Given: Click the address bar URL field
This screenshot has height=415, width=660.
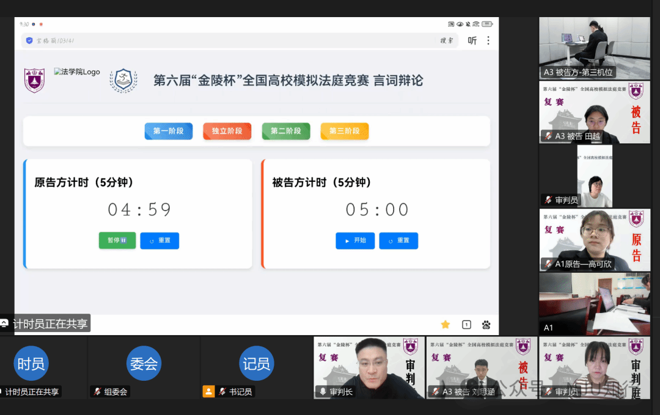Looking at the screenshot, I should tap(232, 41).
